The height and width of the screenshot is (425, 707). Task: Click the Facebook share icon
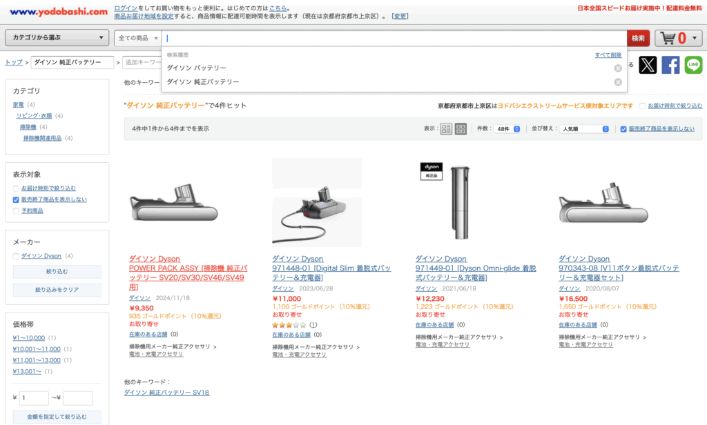pos(670,66)
